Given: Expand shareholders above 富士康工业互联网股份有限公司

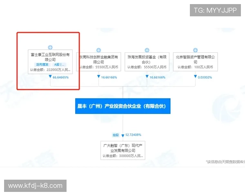Looking at the screenshot, I should pos(50,47).
